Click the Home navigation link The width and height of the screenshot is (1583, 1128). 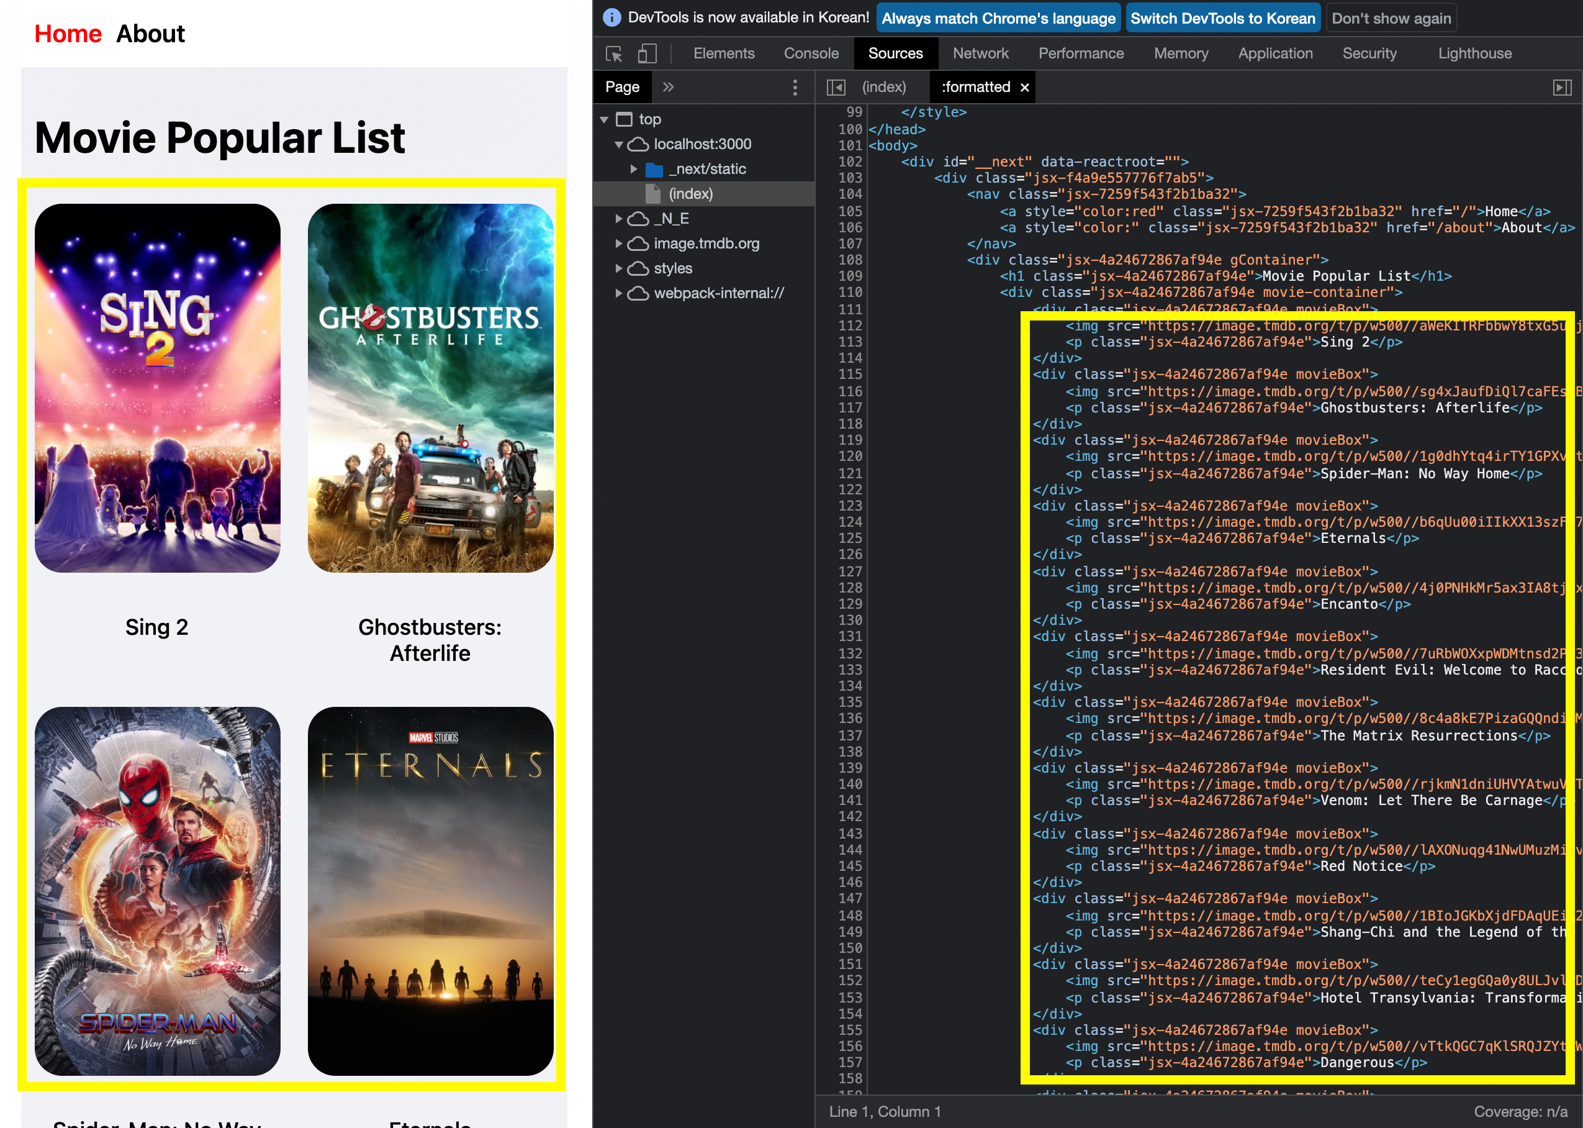pyautogui.click(x=68, y=34)
